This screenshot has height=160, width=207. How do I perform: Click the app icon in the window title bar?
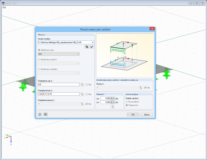3,3
